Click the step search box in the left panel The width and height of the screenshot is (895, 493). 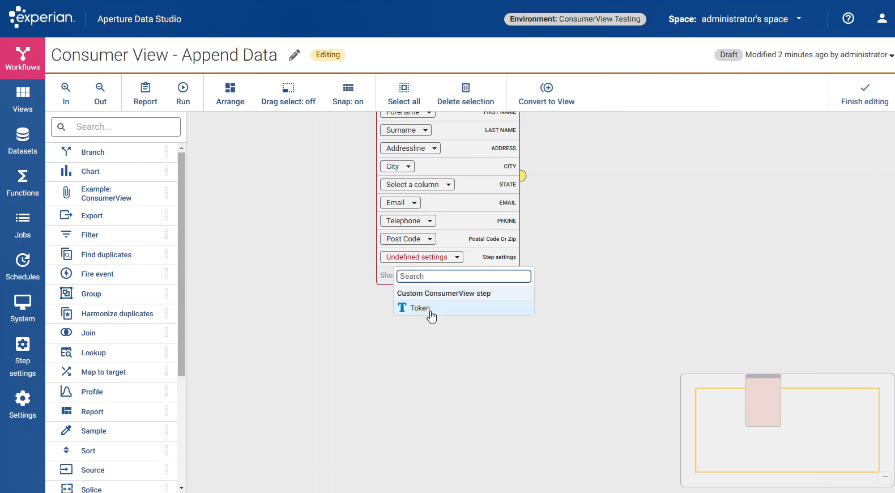pyautogui.click(x=116, y=127)
